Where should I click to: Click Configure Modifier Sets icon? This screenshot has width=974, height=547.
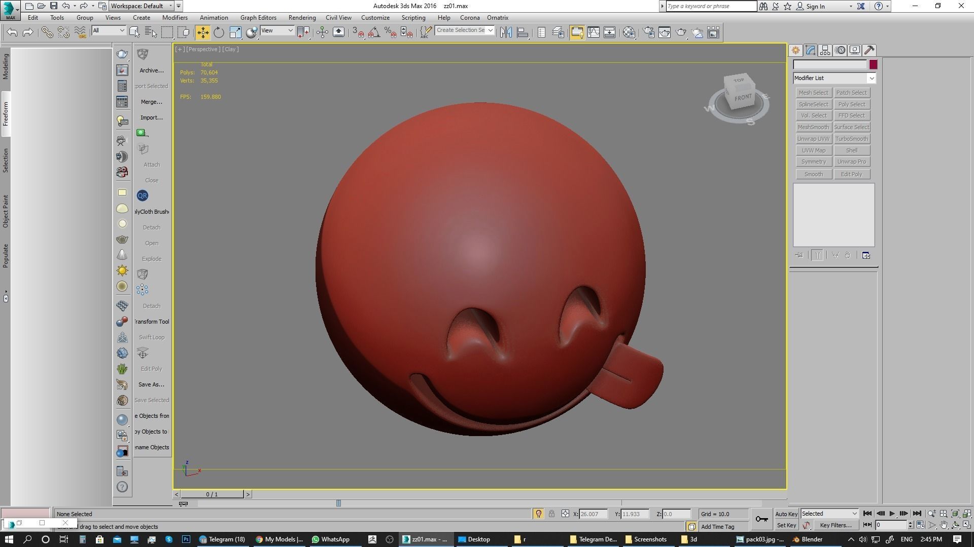[x=866, y=255]
